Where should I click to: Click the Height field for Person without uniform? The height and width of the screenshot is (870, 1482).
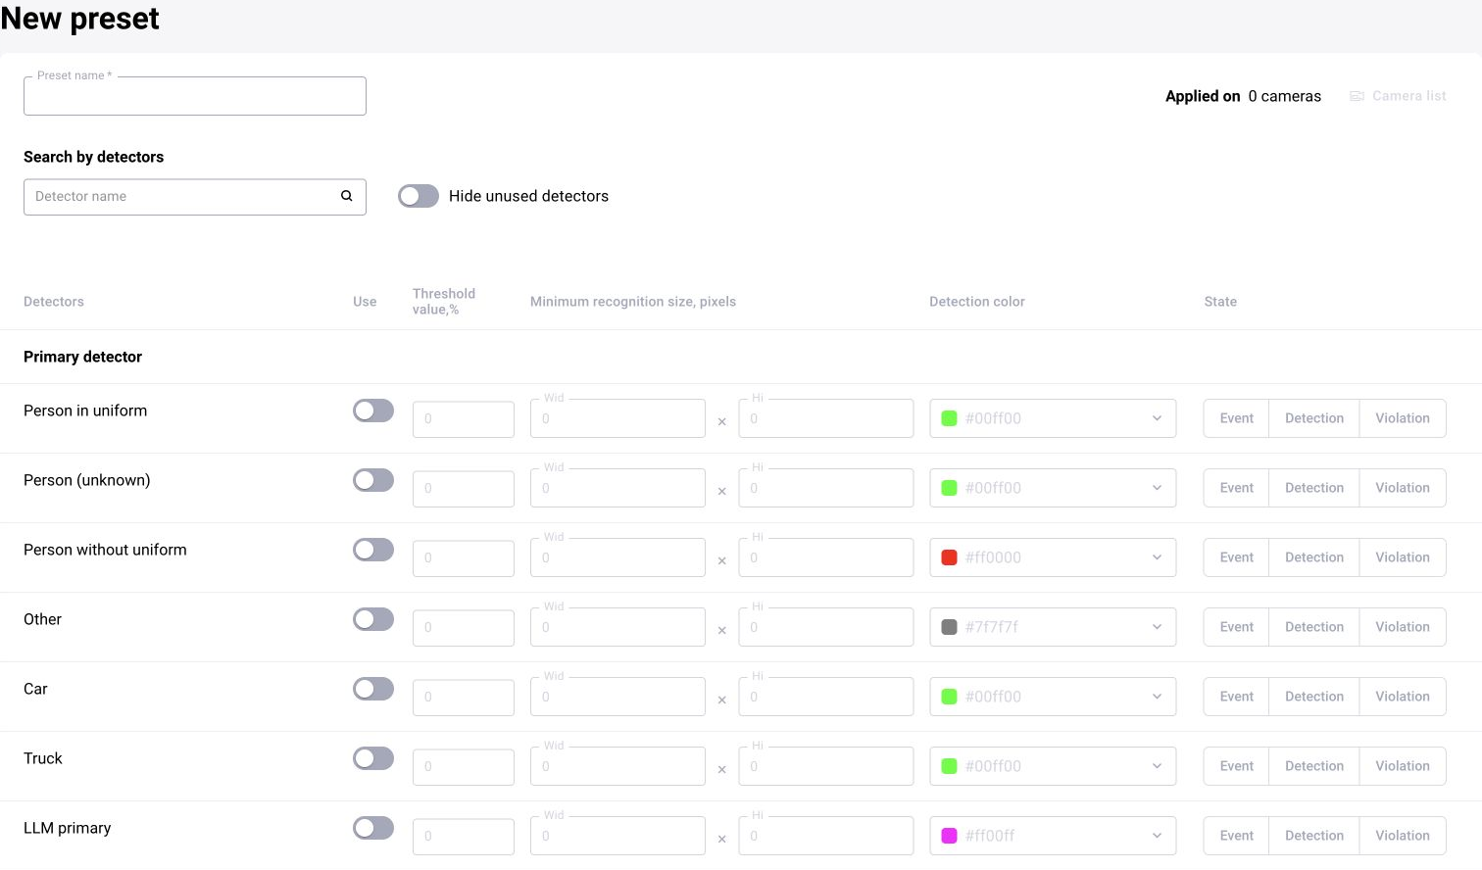pyautogui.click(x=825, y=557)
